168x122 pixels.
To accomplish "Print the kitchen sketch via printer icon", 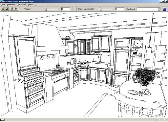I will point(12,9).
